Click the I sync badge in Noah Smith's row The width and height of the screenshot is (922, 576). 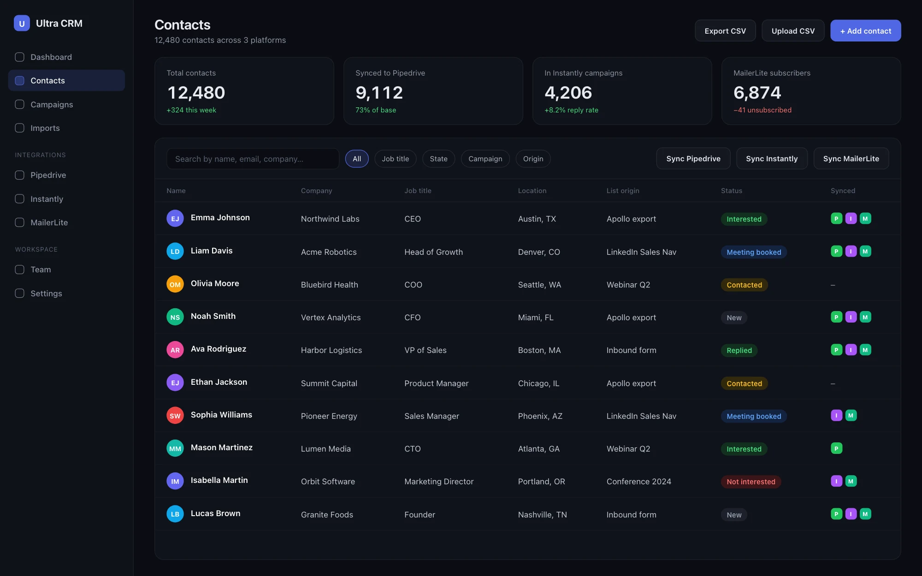[851, 317]
